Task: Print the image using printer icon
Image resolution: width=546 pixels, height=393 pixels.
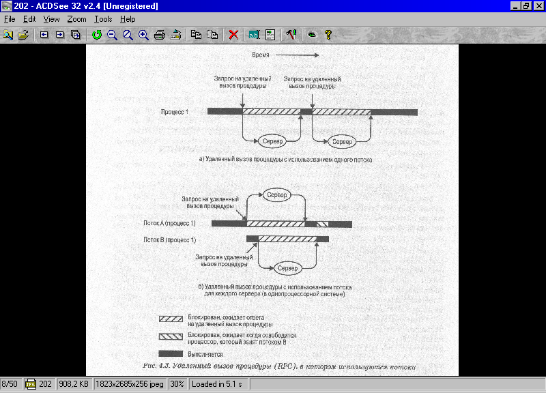Action: click(x=160, y=35)
